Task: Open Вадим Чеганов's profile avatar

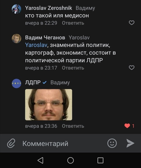Action: click(x=16, y=39)
